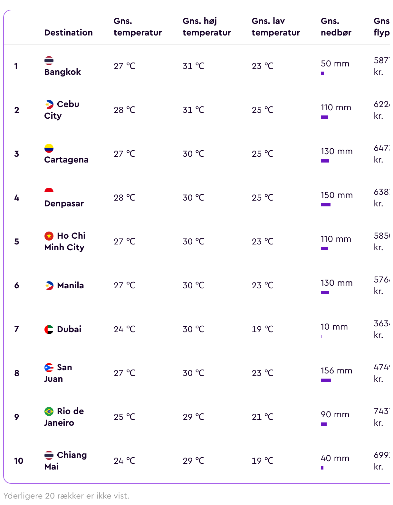Click the Thailand flag icon above Bangkok
This screenshot has height=505, width=393.
click(x=49, y=61)
